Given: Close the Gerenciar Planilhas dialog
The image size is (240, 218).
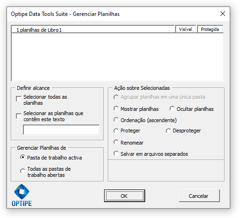Looking at the screenshot, I should [x=223, y=14].
